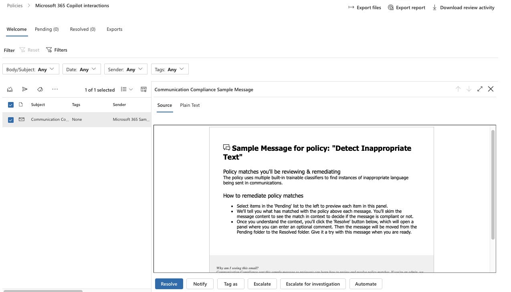Screen dimensions: 511x292
Task: Click the Filters funnel icon
Action: [x=49, y=50]
